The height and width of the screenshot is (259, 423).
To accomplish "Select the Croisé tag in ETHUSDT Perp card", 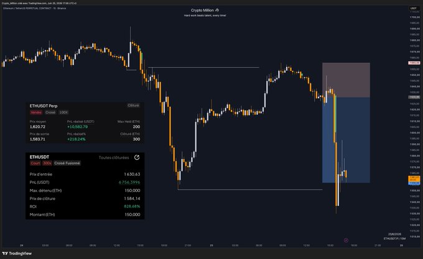I will pyautogui.click(x=50, y=112).
